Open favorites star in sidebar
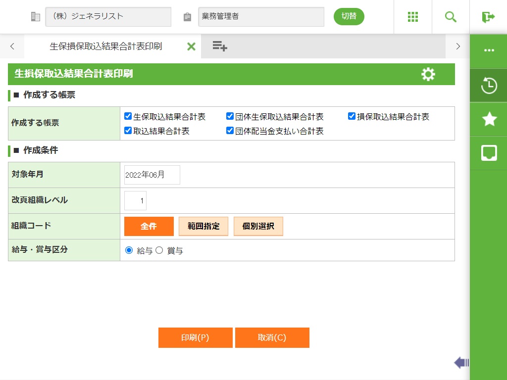 point(489,119)
